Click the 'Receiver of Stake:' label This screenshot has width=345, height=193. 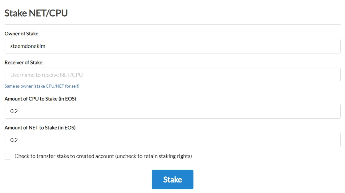pos(24,63)
